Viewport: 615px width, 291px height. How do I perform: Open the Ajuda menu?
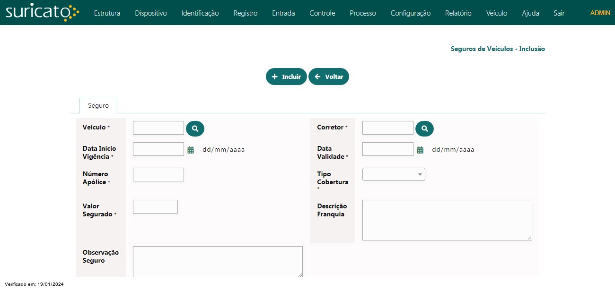pyautogui.click(x=530, y=13)
